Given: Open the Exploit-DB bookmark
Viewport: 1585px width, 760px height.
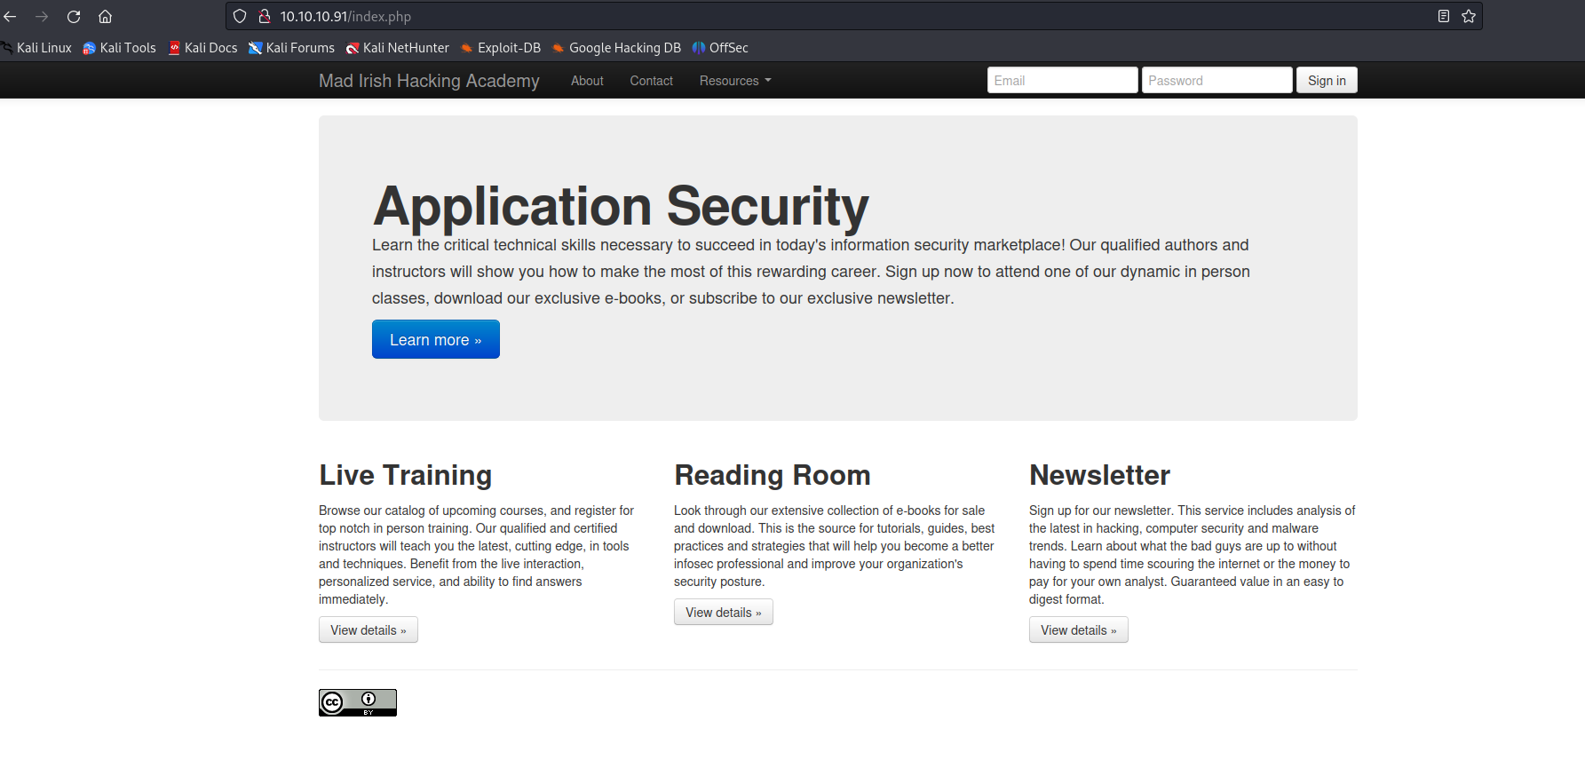Looking at the screenshot, I should pos(500,48).
